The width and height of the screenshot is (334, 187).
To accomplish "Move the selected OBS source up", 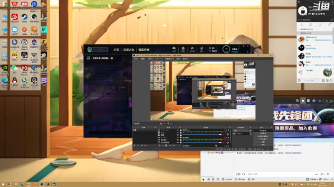I will click(170, 145).
